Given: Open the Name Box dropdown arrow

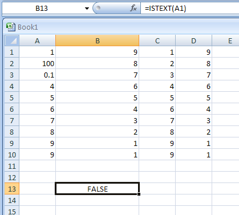Looking at the screenshot, I should tap(87, 9).
